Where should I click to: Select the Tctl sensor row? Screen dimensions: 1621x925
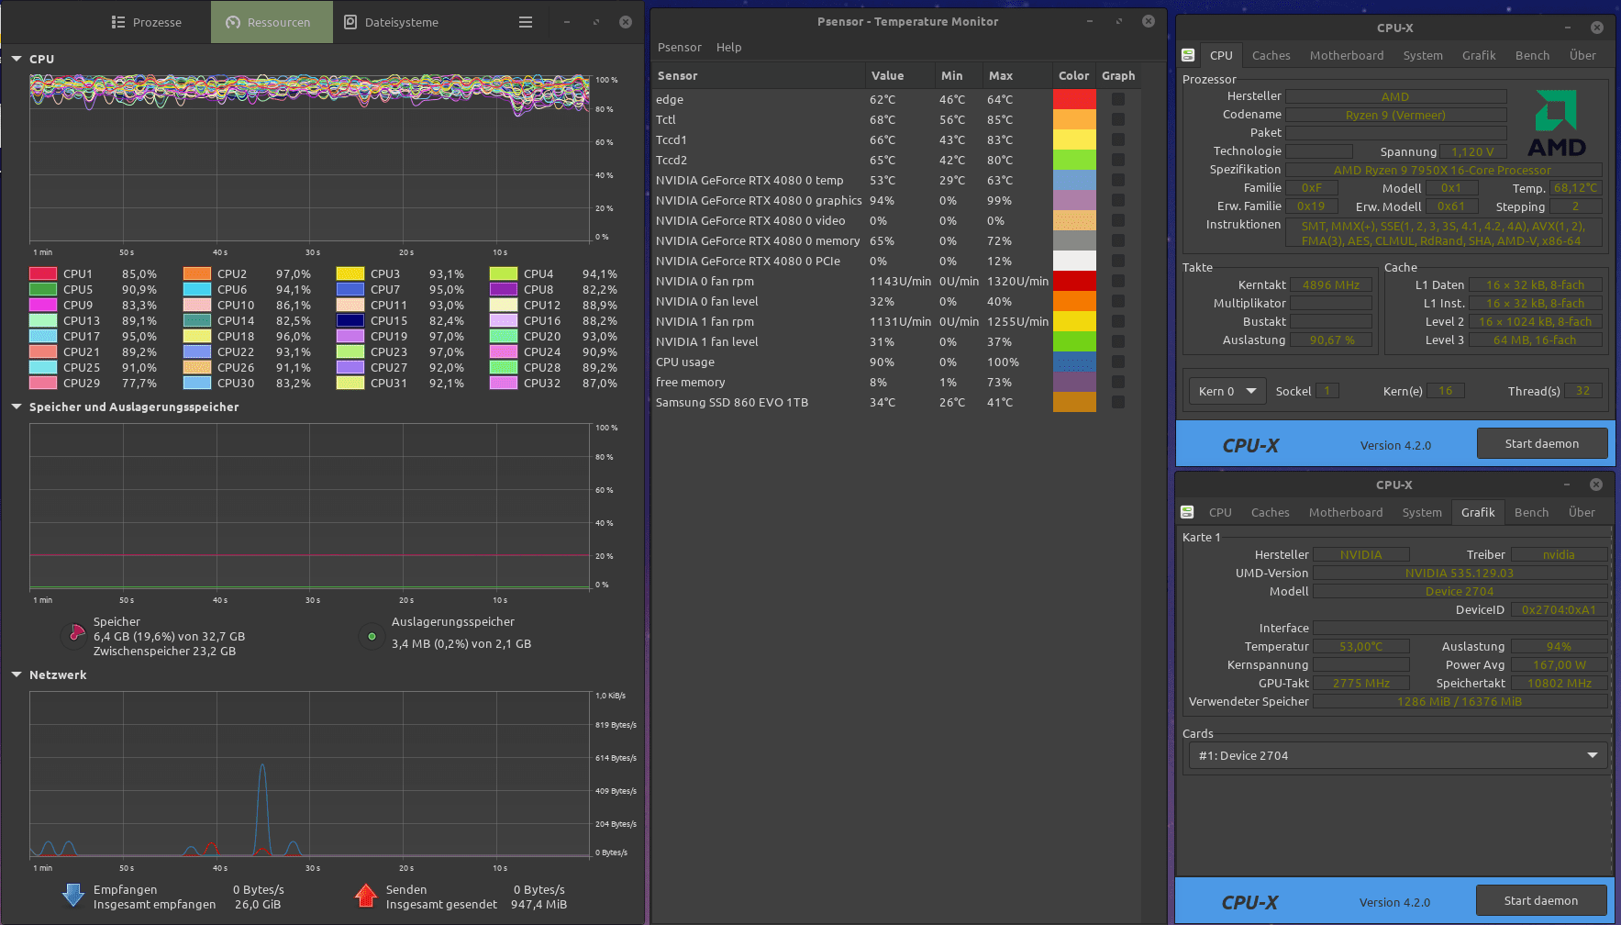[894, 119]
